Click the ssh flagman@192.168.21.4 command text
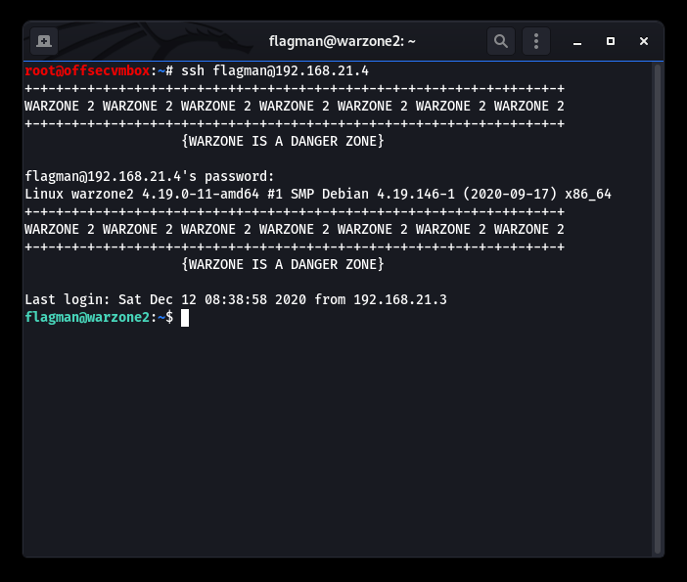687x582 pixels. pyautogui.click(x=275, y=71)
